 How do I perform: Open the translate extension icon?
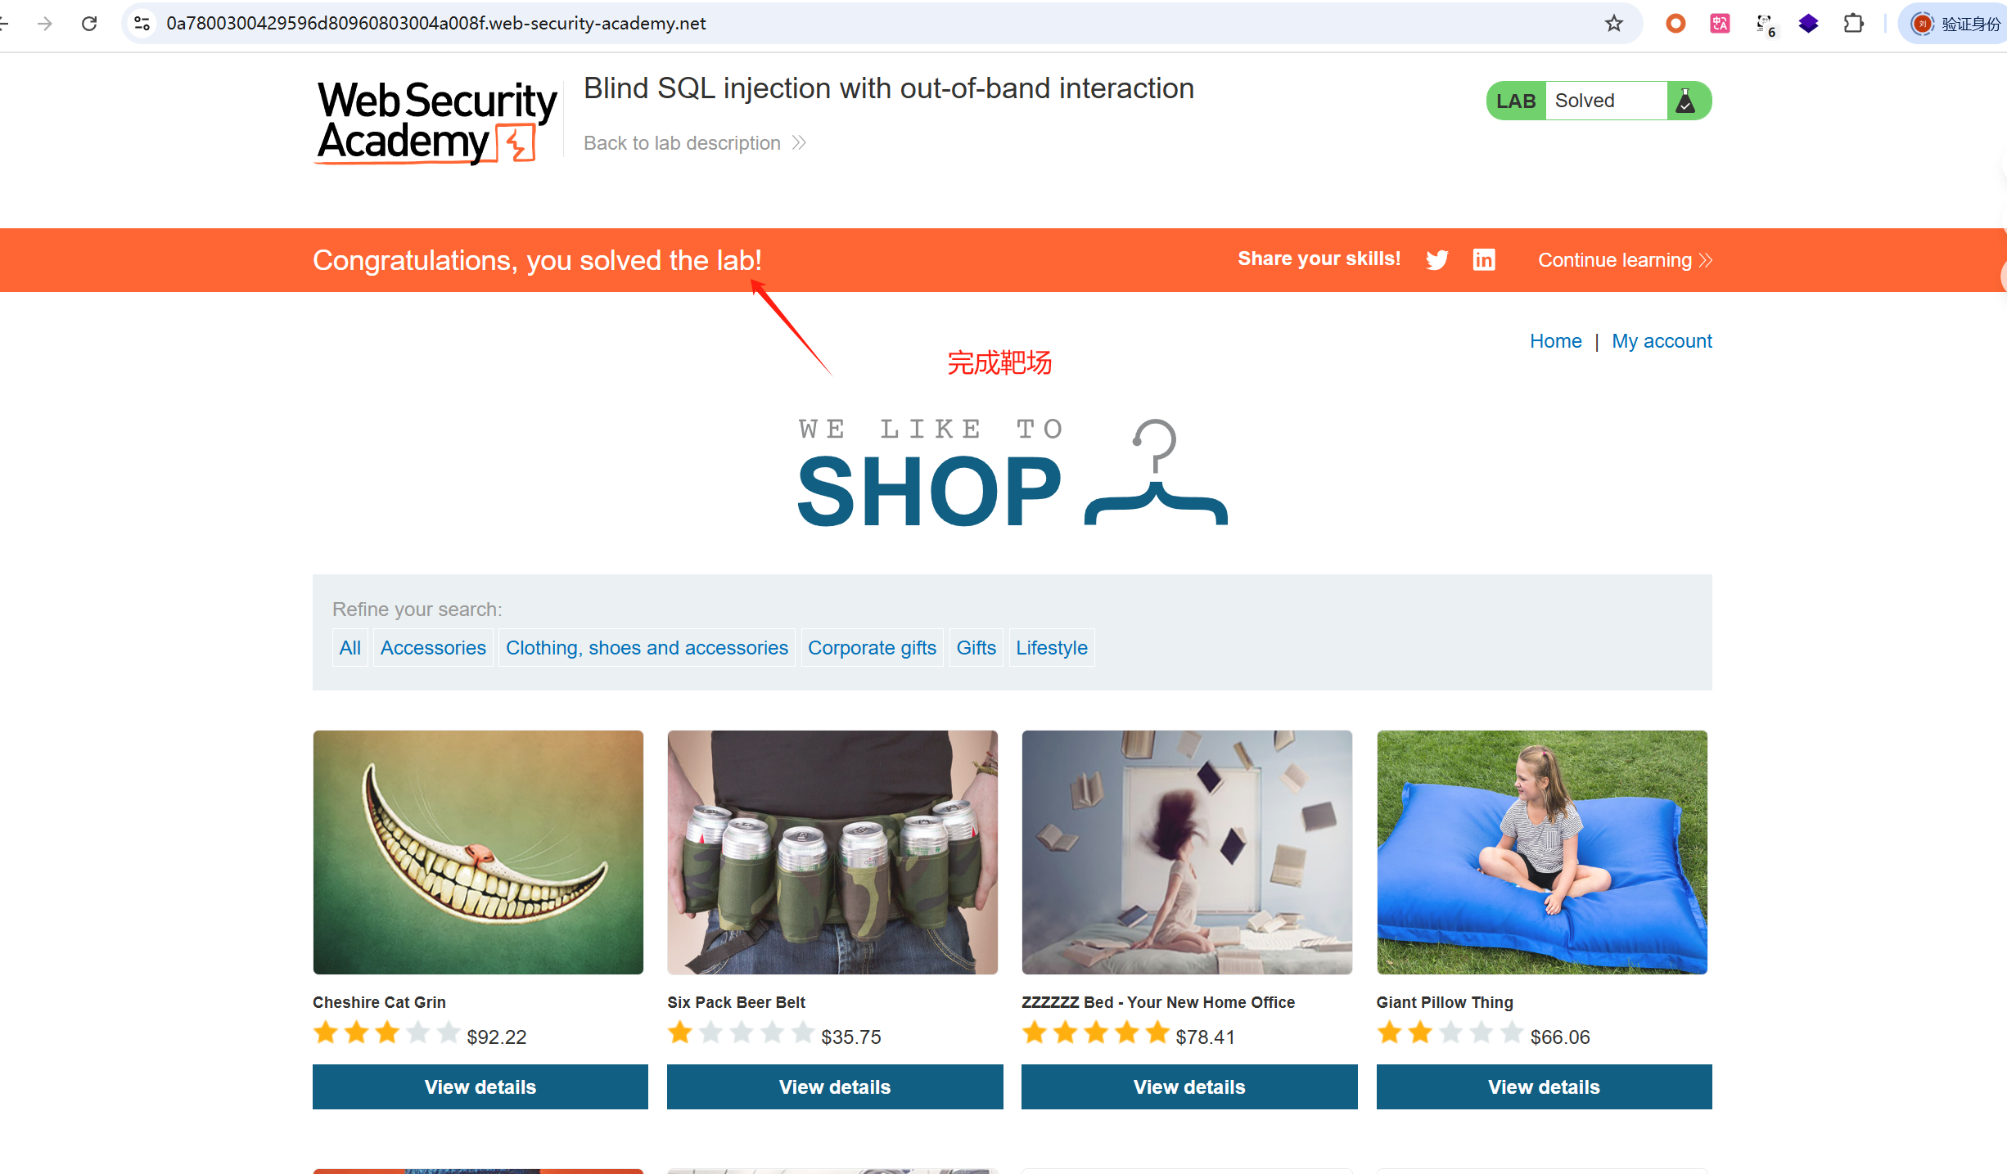coord(1720,23)
